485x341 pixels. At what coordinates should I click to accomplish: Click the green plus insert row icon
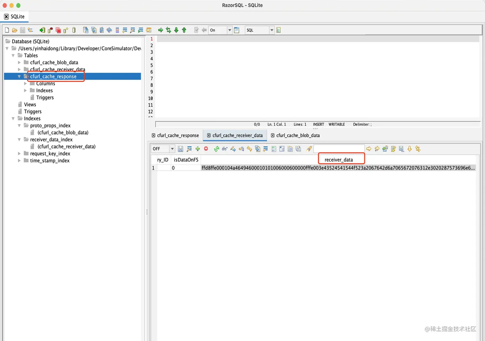pyautogui.click(x=198, y=149)
